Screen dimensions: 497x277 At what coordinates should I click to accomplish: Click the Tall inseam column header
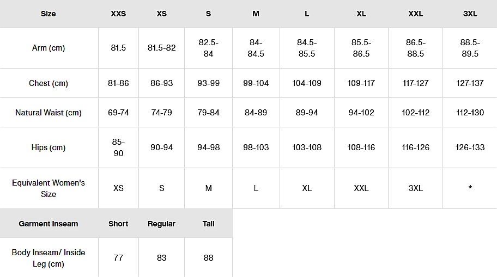pyautogui.click(x=208, y=224)
